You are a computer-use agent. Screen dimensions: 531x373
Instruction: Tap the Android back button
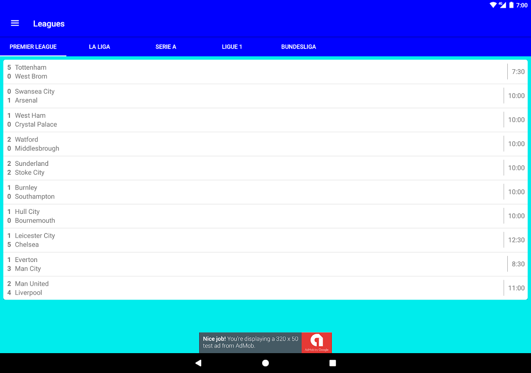pyautogui.click(x=198, y=363)
